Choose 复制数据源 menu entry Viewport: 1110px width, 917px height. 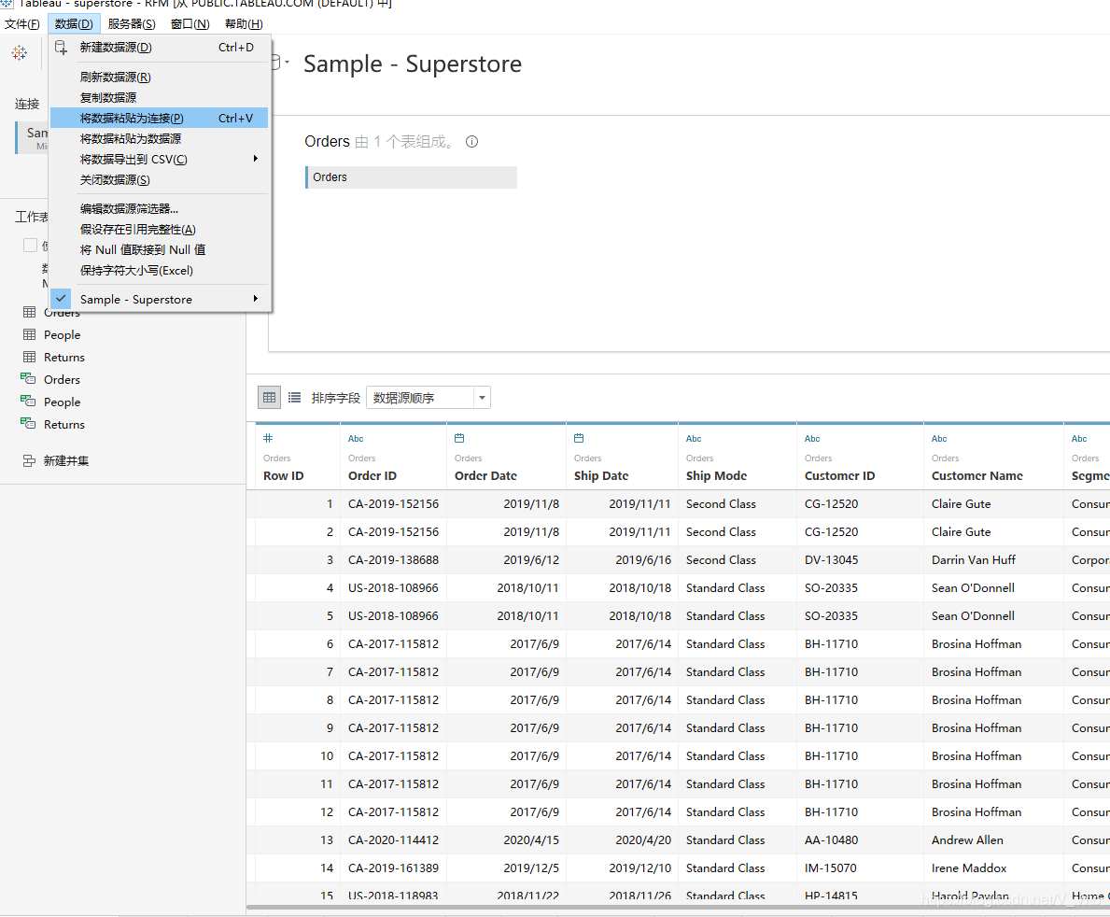point(160,98)
